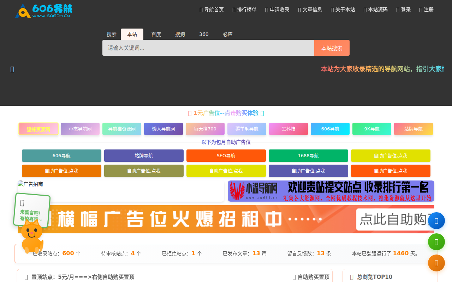
Task: Switch to the 必应 search tab
Action: click(228, 34)
